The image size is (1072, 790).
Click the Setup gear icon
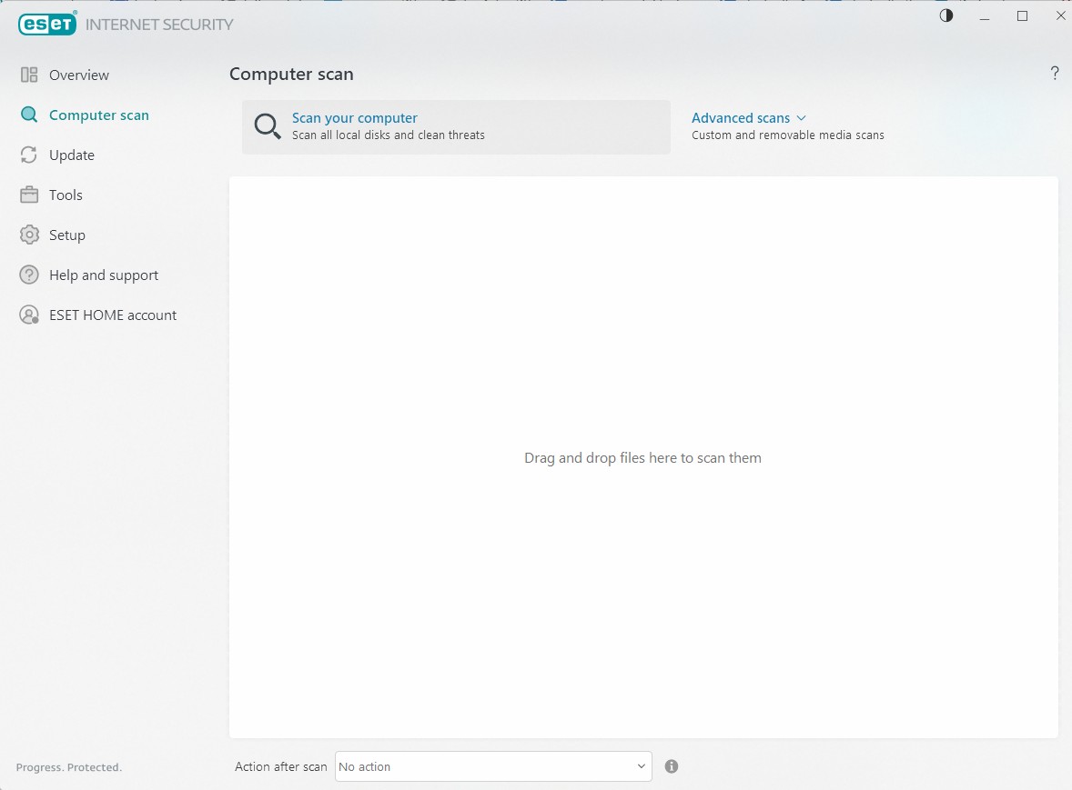pyautogui.click(x=29, y=235)
